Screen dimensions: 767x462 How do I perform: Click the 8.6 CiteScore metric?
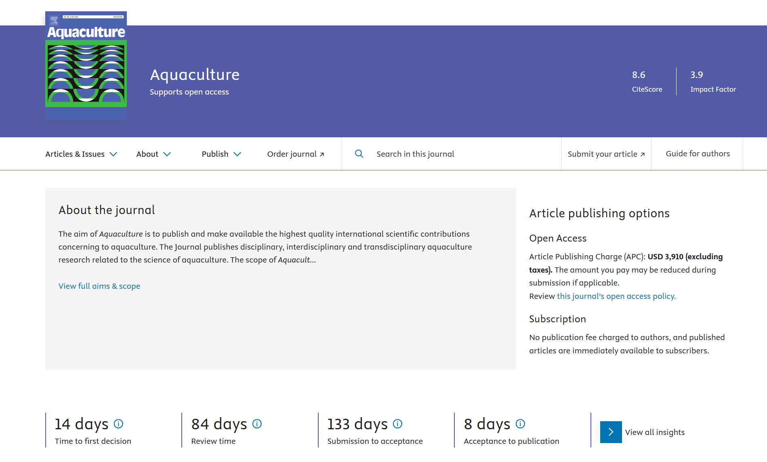coord(647,82)
